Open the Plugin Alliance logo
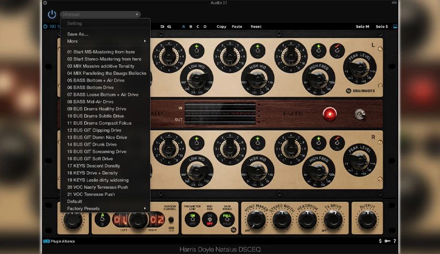The height and width of the screenshot is (254, 440). [x=59, y=241]
